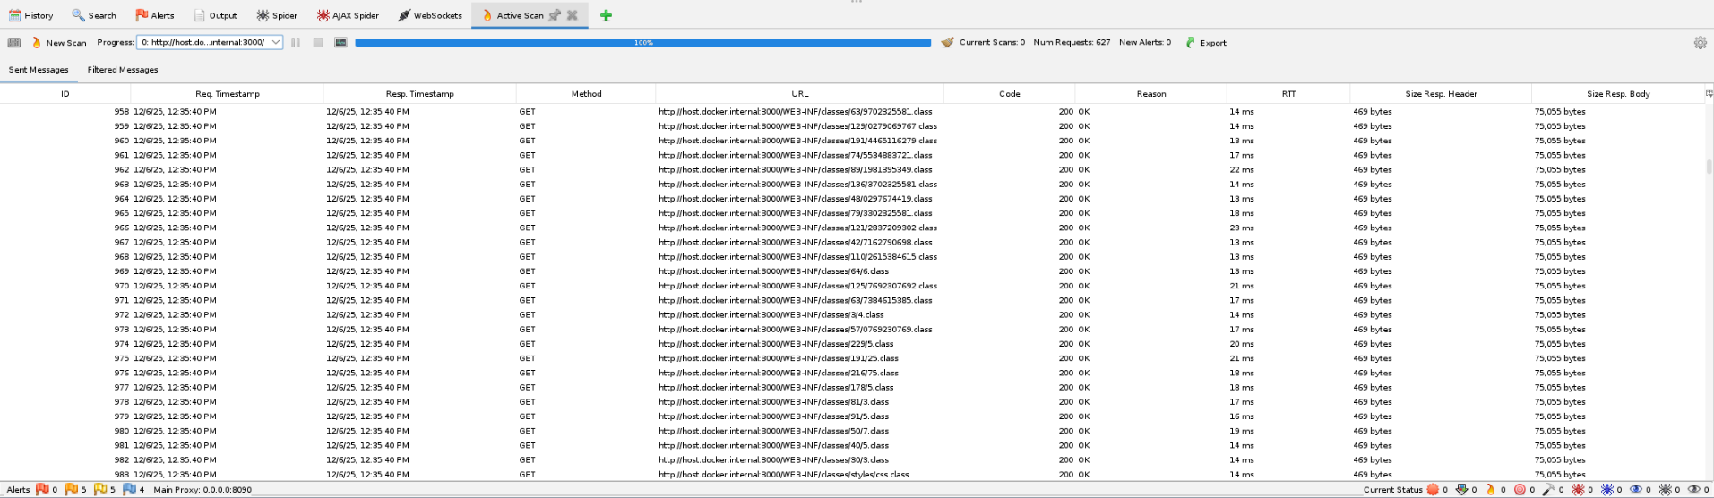Add a new tab with green plus
The width and height of the screenshot is (1714, 498).
tap(606, 15)
